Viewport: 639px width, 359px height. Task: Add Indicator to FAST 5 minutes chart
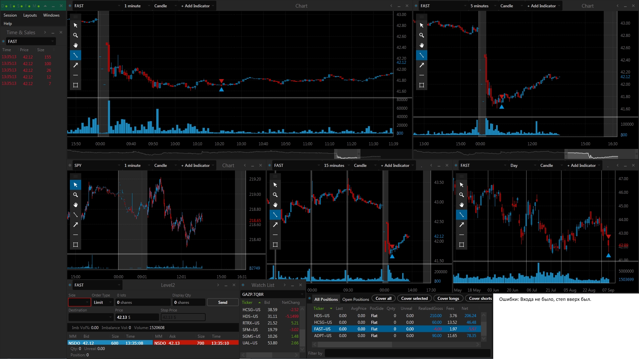pos(543,6)
